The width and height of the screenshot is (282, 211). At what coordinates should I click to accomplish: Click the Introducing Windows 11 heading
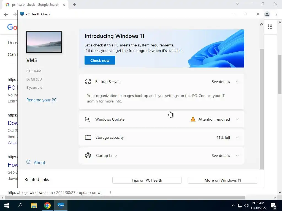click(114, 36)
